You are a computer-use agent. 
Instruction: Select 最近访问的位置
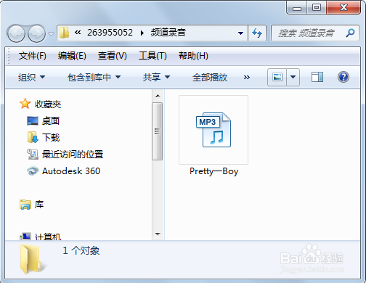click(x=73, y=154)
